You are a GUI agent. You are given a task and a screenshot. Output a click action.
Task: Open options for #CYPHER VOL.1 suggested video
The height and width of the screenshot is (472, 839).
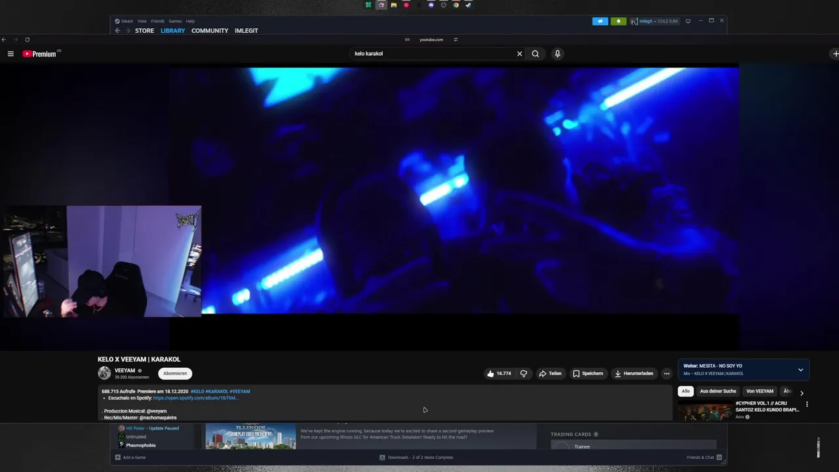pyautogui.click(x=807, y=404)
